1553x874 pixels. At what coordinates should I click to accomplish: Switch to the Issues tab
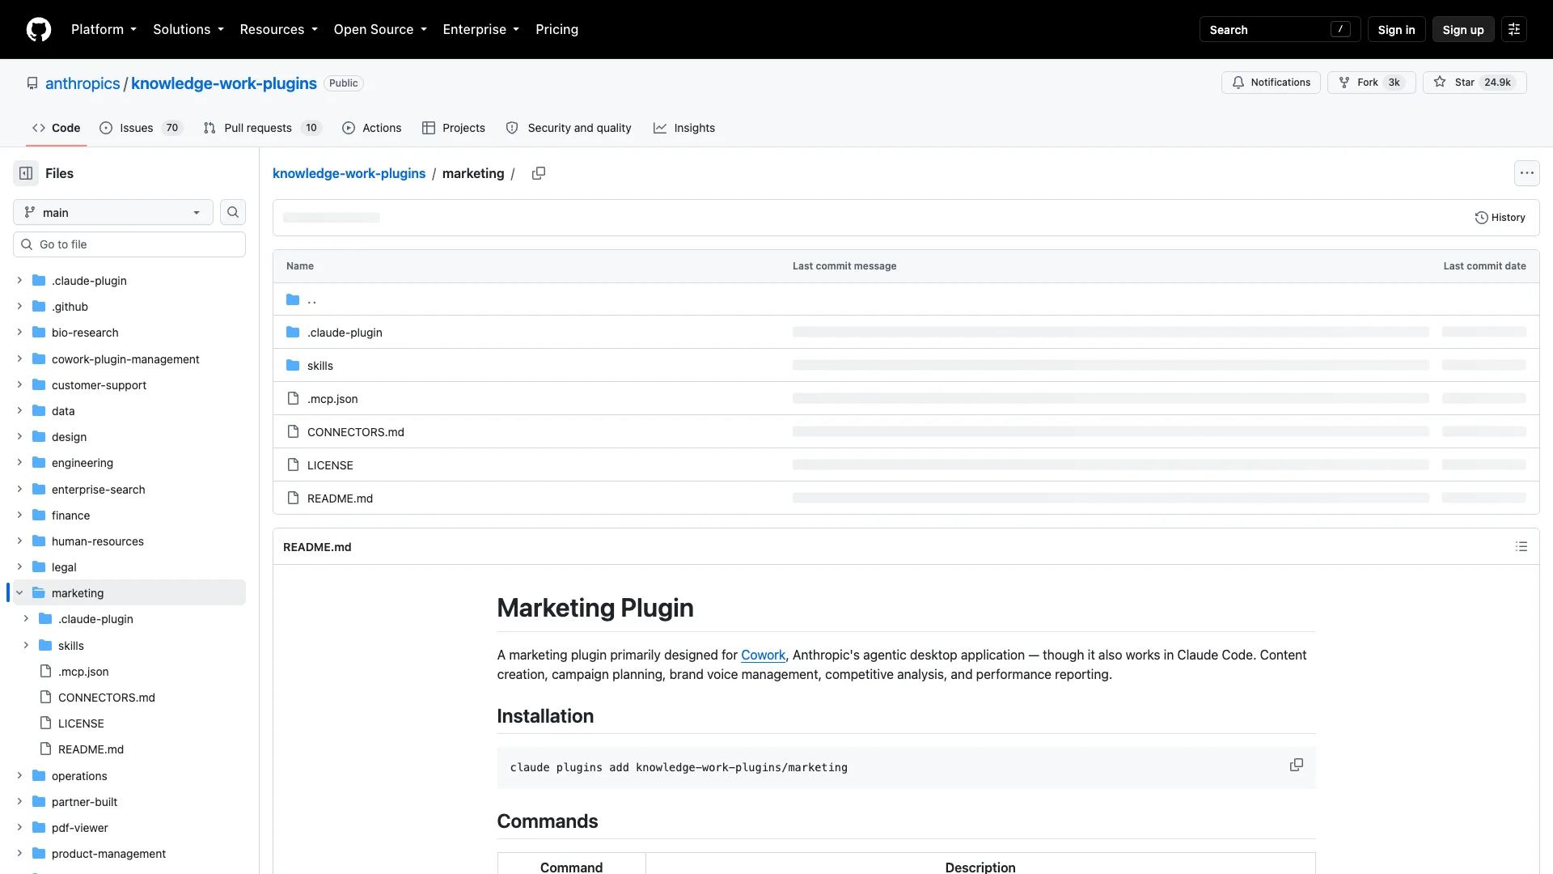[142, 128]
